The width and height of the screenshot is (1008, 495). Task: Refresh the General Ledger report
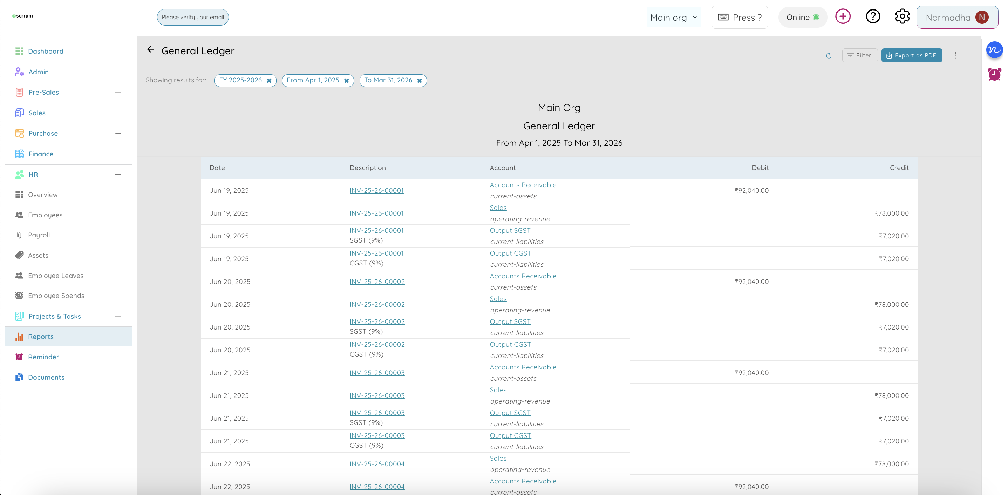click(x=829, y=56)
